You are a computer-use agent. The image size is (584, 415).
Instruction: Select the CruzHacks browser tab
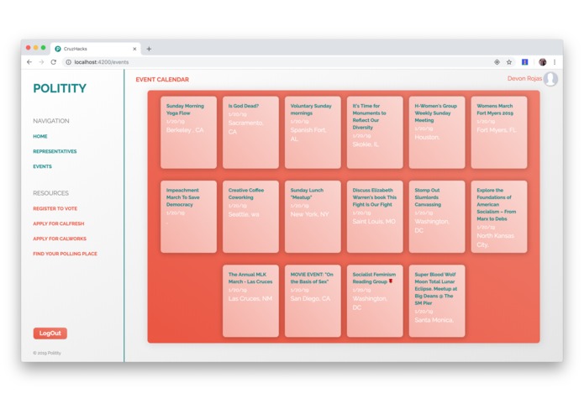(96, 49)
